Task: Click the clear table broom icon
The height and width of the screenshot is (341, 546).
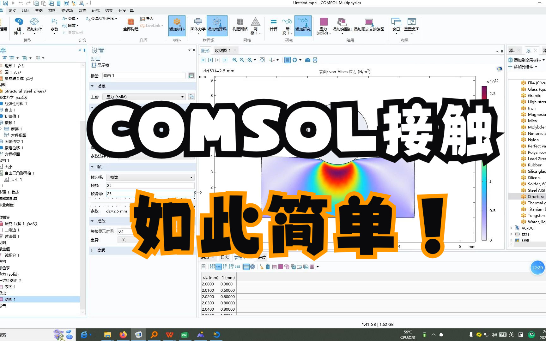Action: tap(261, 267)
